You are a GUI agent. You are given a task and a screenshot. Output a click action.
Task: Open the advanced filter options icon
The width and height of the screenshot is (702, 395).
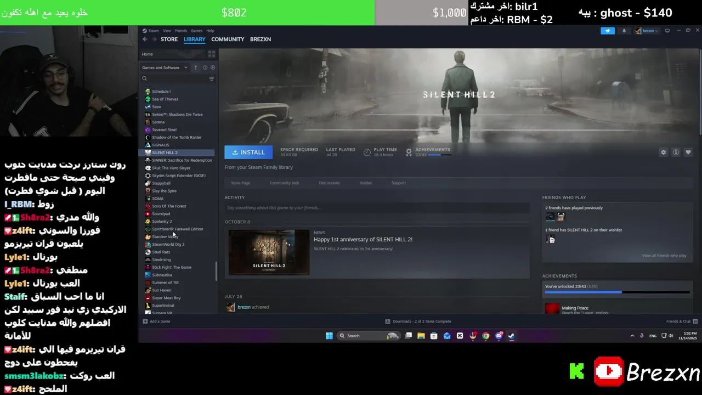pos(211,78)
